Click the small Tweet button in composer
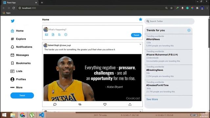 [x=136, y=35]
